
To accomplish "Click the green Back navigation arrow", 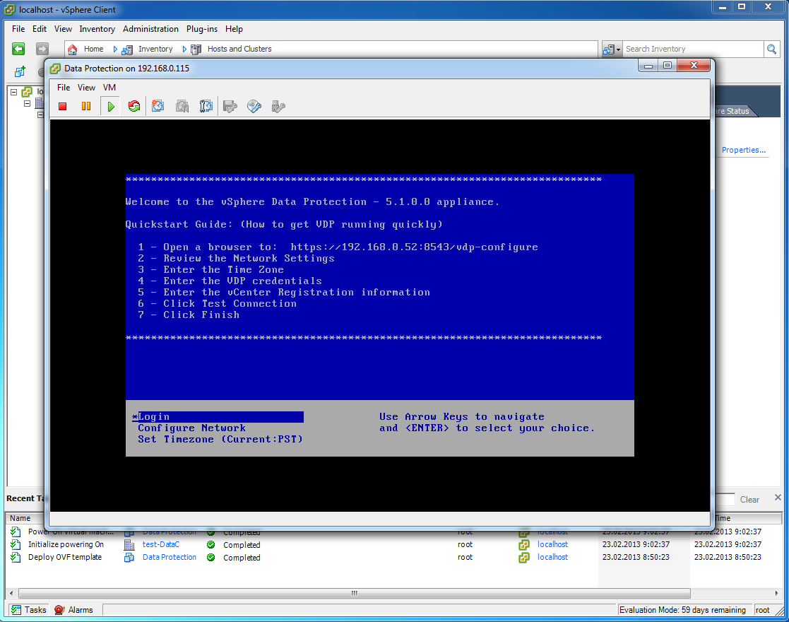I will [x=18, y=49].
